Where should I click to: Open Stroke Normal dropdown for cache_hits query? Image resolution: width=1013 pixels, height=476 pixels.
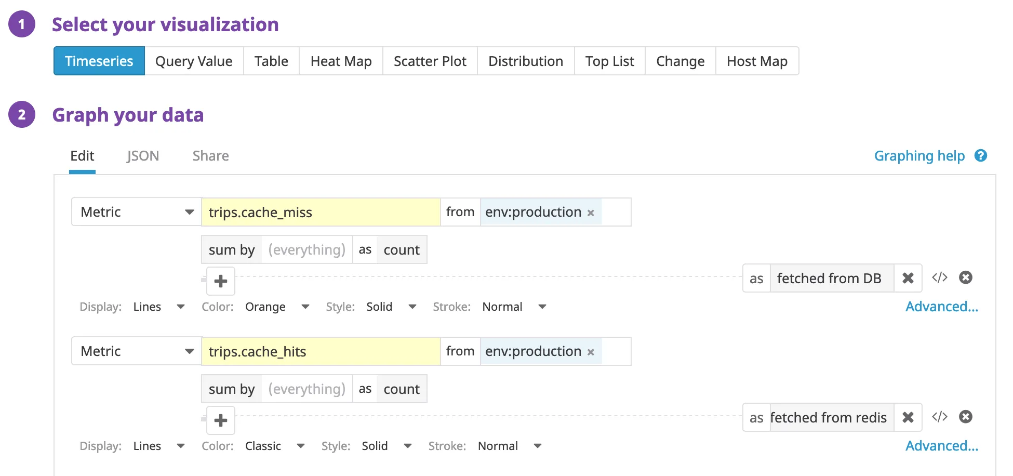coord(510,446)
